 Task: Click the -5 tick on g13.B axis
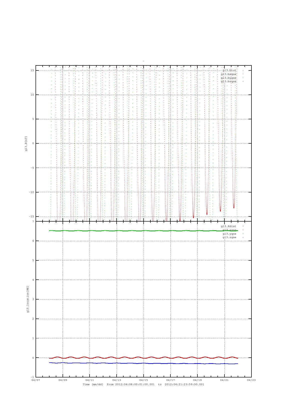[x=32, y=168]
